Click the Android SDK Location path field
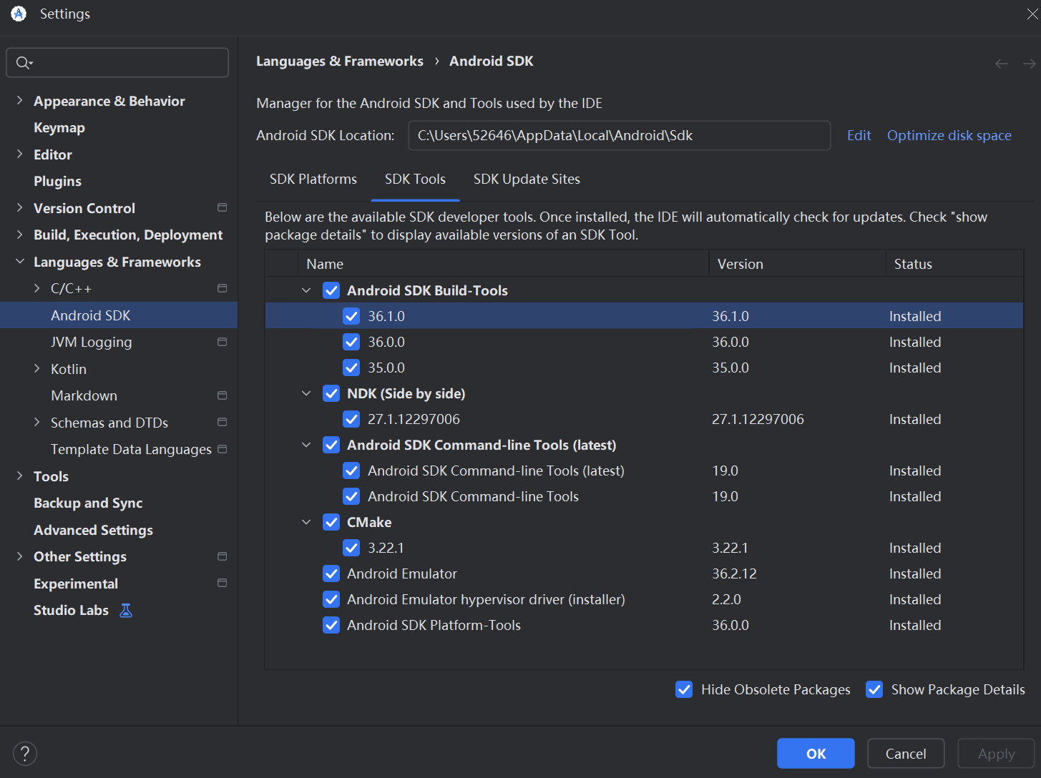The width and height of the screenshot is (1041, 778). [x=620, y=135]
